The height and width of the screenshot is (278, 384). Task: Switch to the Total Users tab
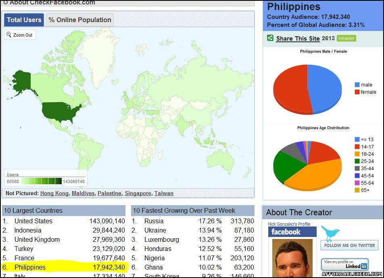pyautogui.click(x=24, y=20)
